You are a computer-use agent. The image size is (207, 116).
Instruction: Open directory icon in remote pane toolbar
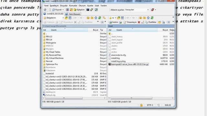(119, 18)
